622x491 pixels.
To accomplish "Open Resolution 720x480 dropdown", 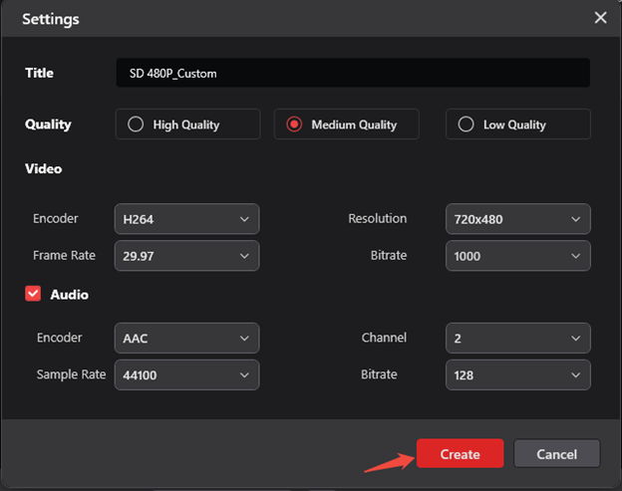I will click(x=518, y=219).
